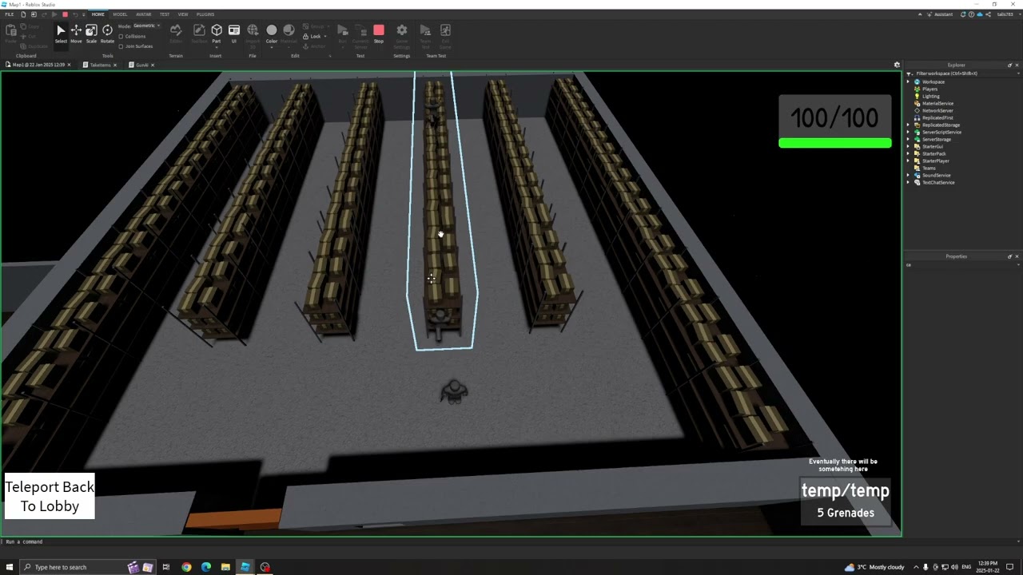Open Microsoft Edge from the taskbar
Image resolution: width=1023 pixels, height=575 pixels.
pos(206,567)
